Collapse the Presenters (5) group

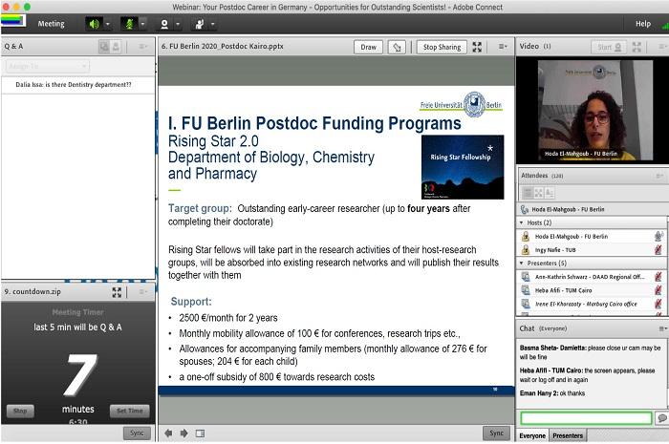click(521, 264)
